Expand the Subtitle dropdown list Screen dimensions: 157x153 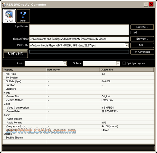point(118,63)
